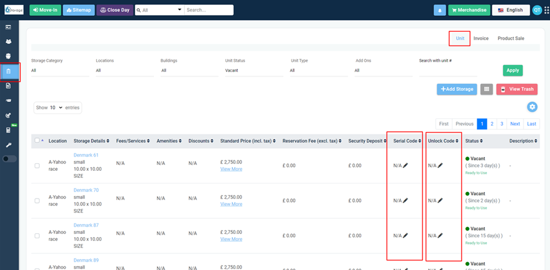Edit Serial Code for Denmark 87
The image size is (550, 270).
(405, 235)
